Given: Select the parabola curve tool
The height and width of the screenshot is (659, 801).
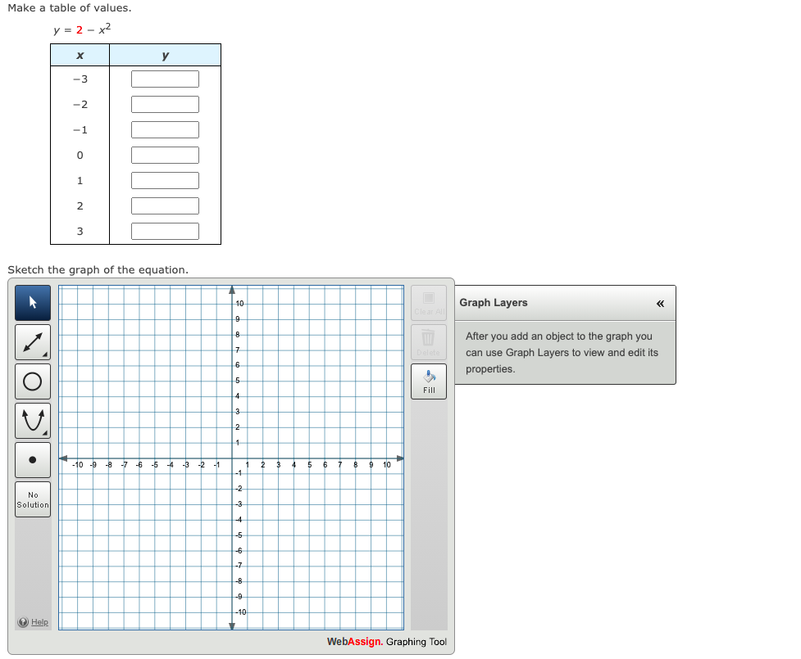Looking at the screenshot, I should point(33,421).
